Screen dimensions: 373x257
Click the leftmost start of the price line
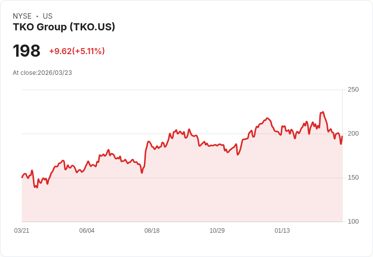[x=22, y=178]
